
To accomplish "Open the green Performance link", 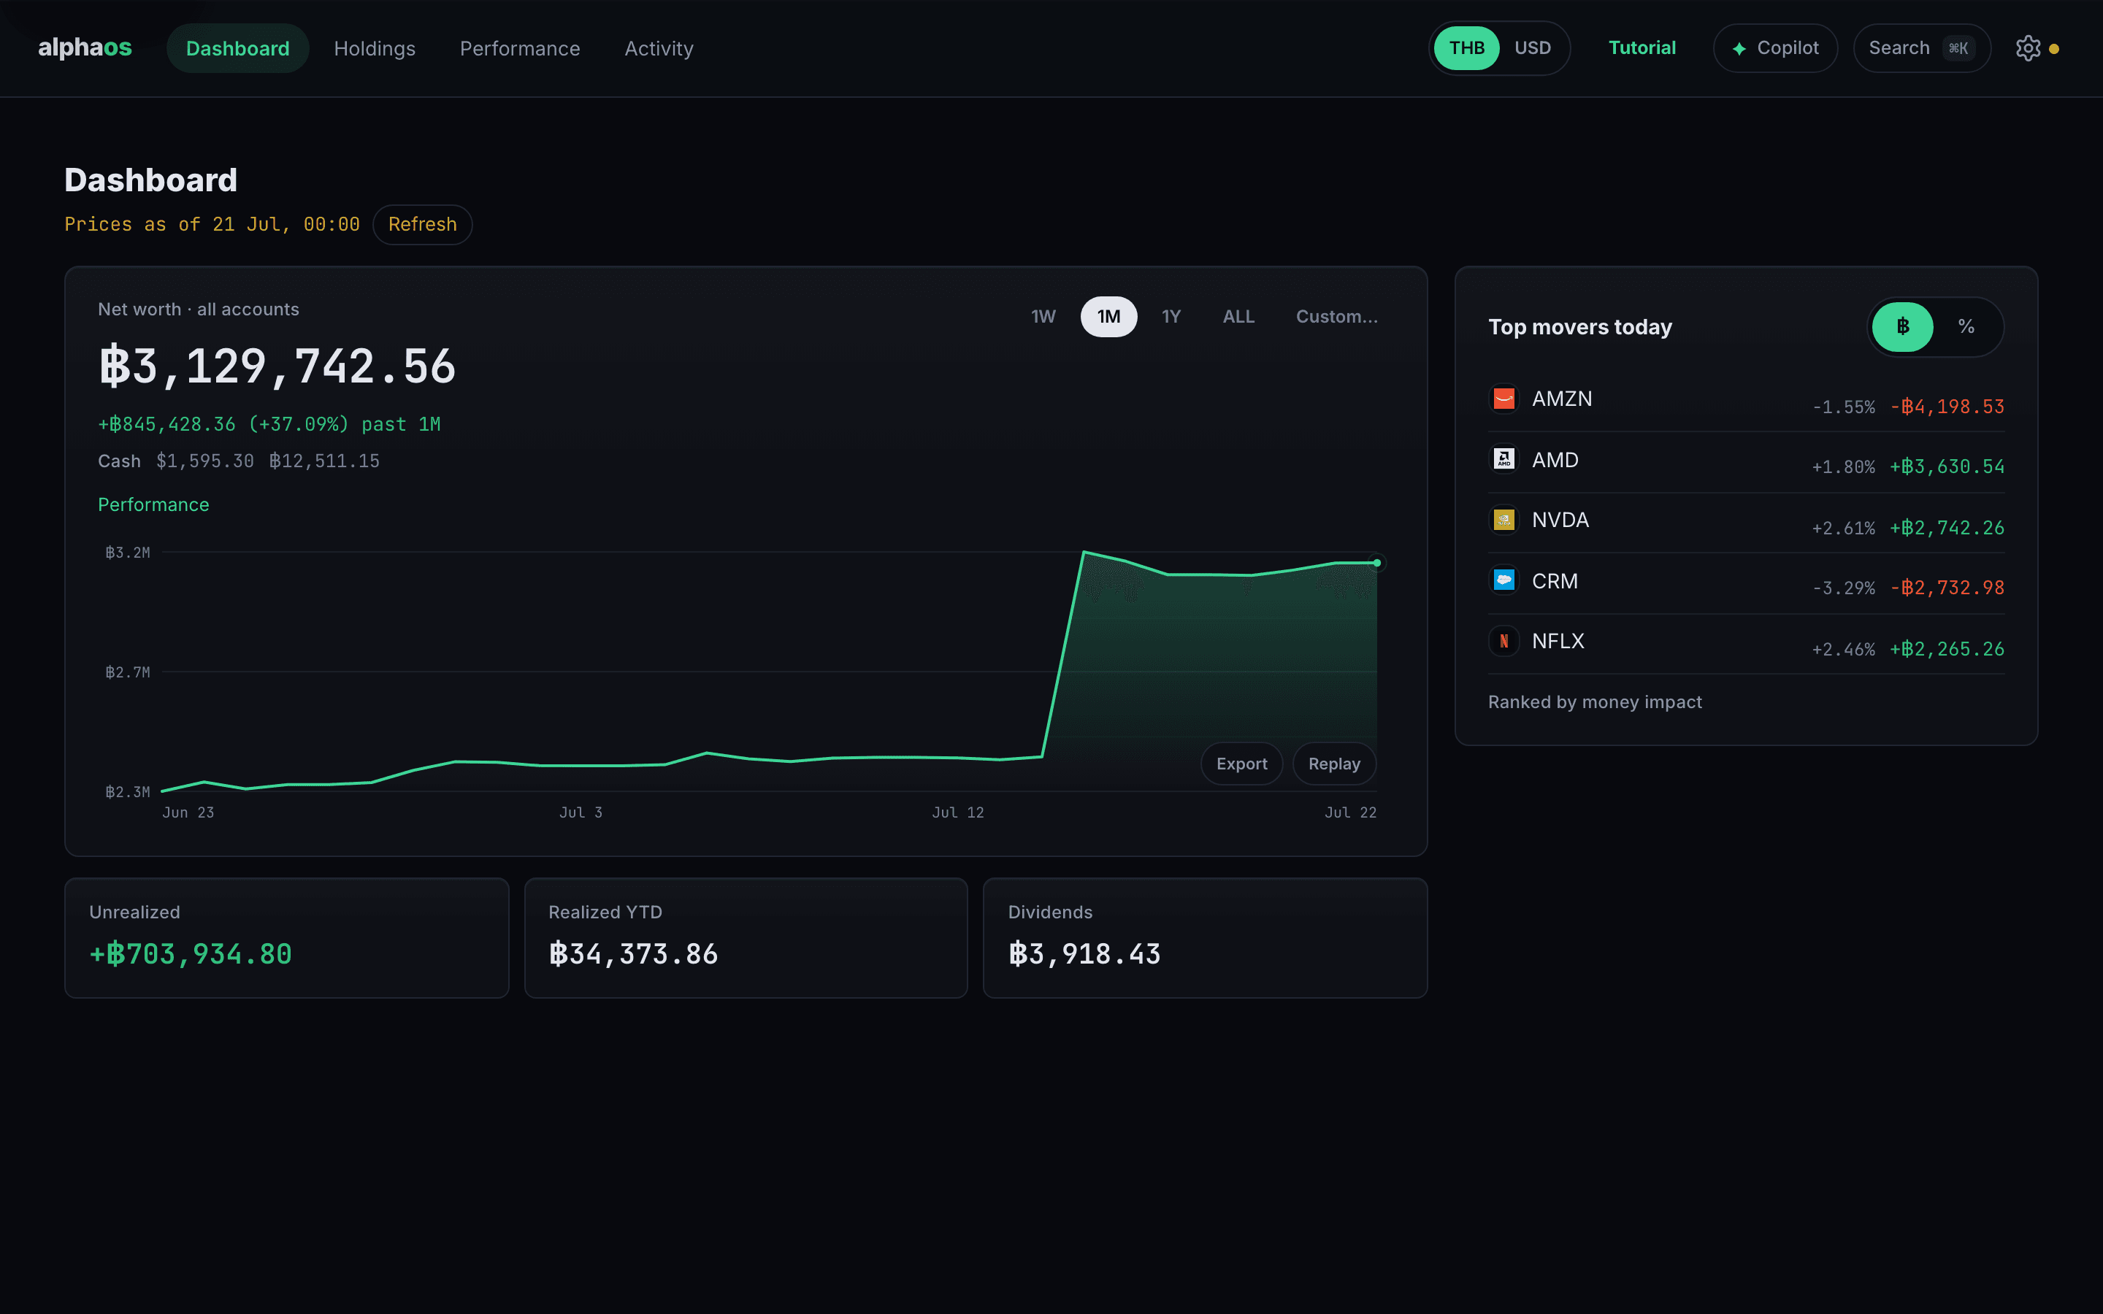I will click(x=153, y=505).
